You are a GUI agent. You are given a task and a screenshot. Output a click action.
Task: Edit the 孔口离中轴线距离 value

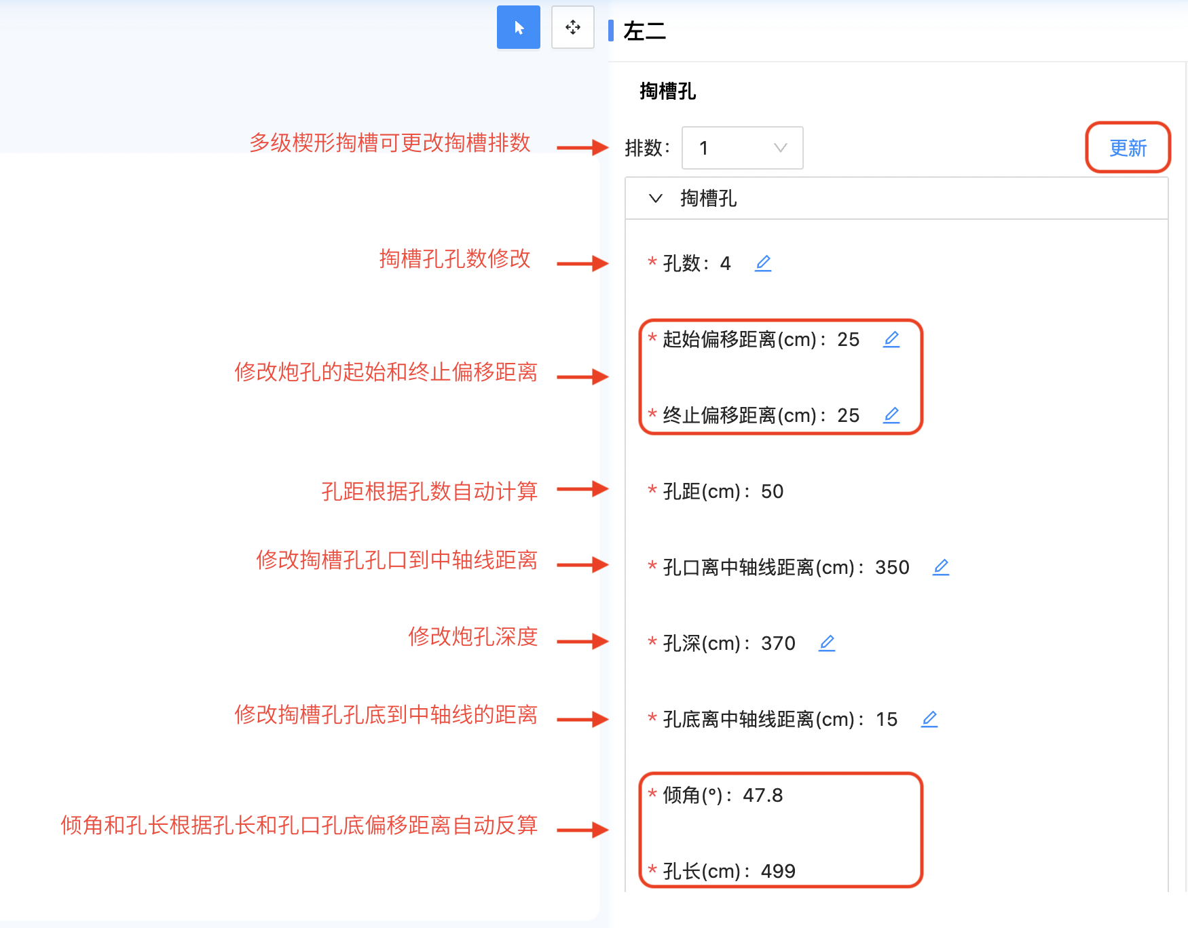tap(941, 567)
